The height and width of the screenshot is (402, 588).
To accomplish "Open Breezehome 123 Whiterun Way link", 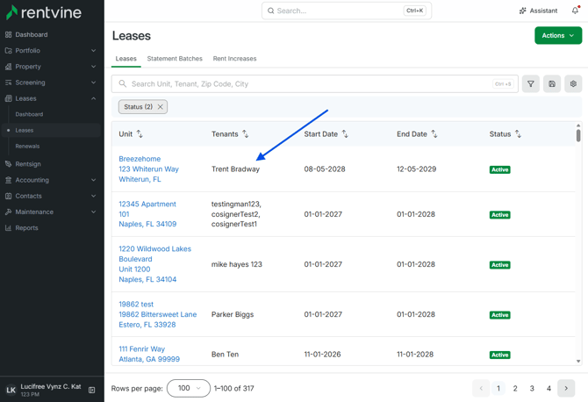I will coord(148,169).
